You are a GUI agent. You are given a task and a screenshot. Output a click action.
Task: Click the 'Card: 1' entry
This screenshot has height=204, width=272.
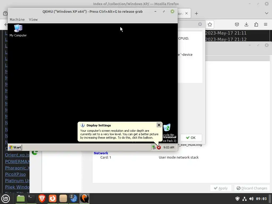point(106,157)
